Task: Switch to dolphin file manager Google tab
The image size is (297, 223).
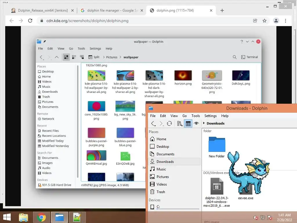Action: click(x=112, y=10)
